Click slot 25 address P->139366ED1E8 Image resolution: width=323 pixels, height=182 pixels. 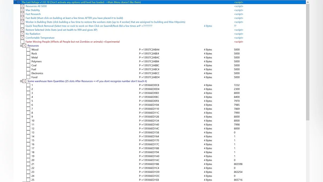click(149, 180)
